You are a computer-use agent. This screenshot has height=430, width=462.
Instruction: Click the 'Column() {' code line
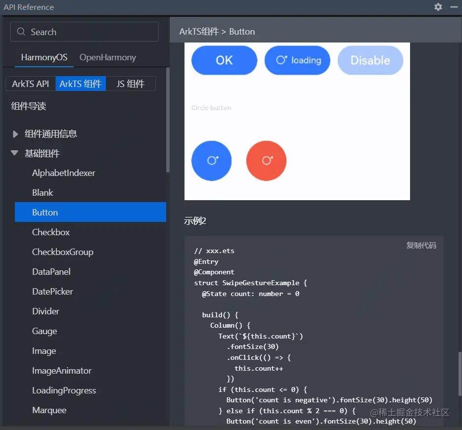[230, 325]
